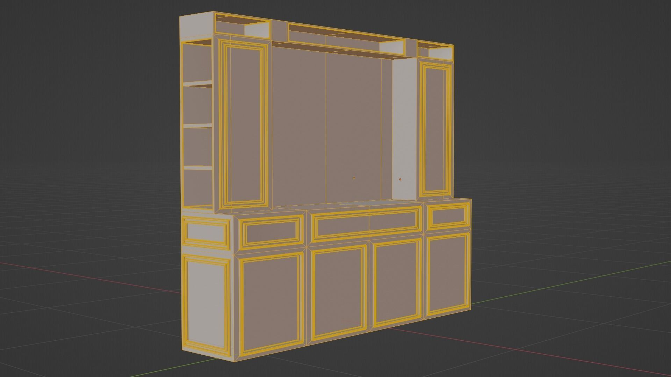Select the small front-right drawer panel
The height and width of the screenshot is (377, 671).
449,216
